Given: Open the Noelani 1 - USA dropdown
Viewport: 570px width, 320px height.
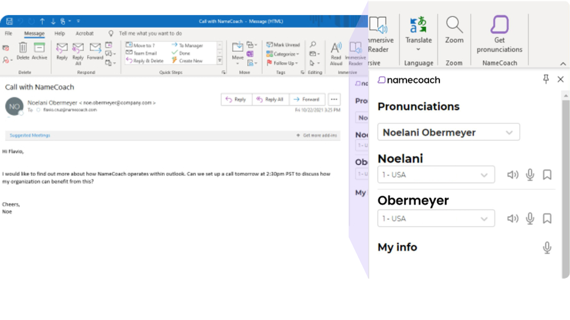Looking at the screenshot, I should click(436, 175).
